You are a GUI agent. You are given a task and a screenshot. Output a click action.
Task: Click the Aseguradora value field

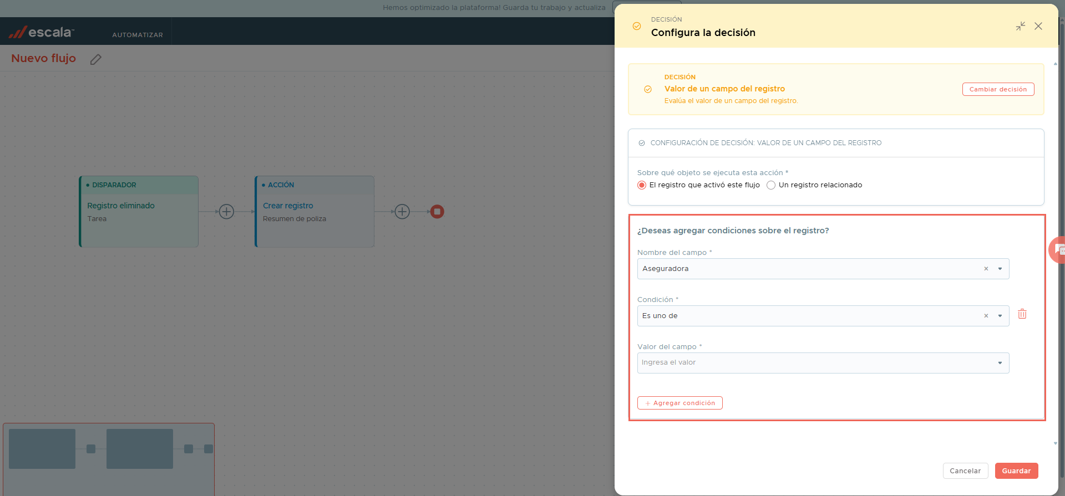pos(823,269)
